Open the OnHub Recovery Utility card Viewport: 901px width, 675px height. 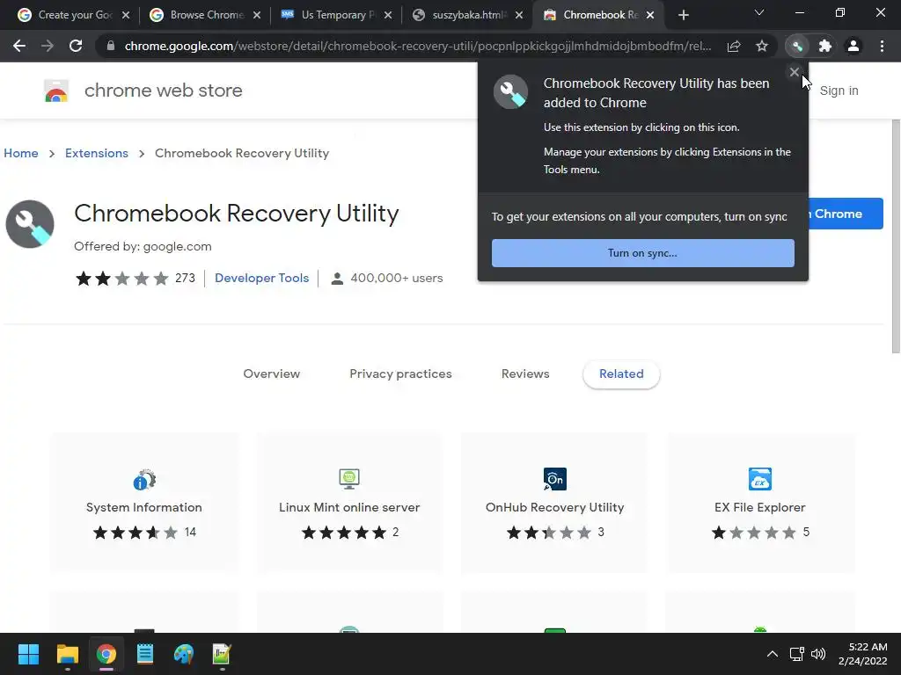554,503
